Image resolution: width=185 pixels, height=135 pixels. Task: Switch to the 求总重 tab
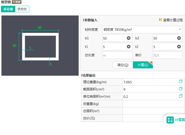pos(8,9)
